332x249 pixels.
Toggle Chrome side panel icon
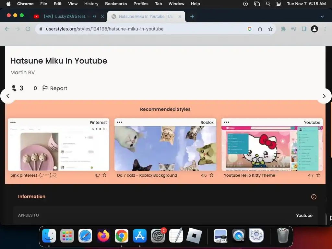pyautogui.click(x=304, y=29)
